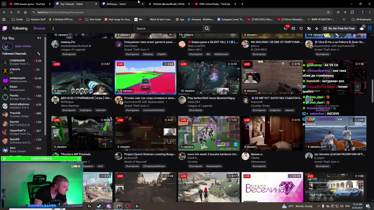The height and width of the screenshot is (210, 374).
Task: Open the Chrome apps grid icon
Action: click(4, 20)
